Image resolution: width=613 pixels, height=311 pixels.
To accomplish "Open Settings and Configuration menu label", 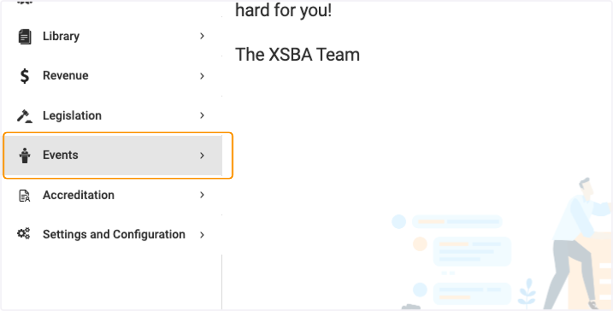I will tap(114, 234).
